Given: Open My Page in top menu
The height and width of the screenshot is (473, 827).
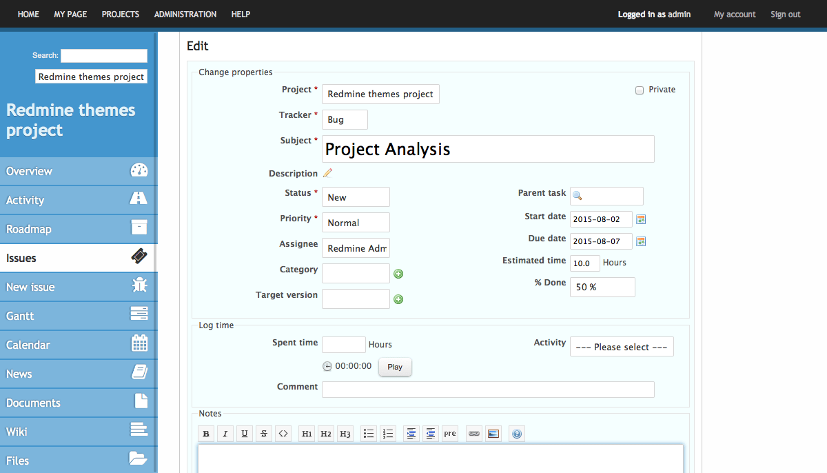Looking at the screenshot, I should (70, 14).
